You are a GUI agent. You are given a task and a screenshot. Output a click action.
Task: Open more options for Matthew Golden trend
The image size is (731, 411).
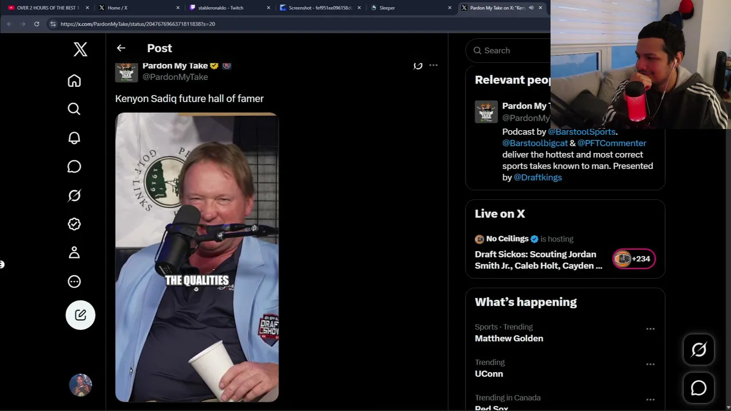(x=650, y=329)
